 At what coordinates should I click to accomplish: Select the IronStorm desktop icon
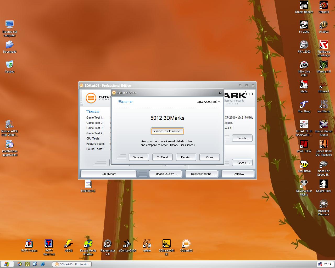[x=324, y=107]
